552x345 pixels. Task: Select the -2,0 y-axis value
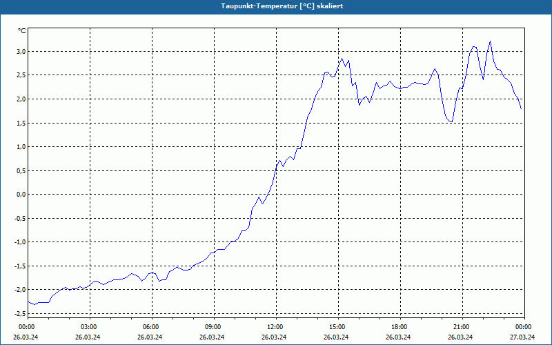21,289
